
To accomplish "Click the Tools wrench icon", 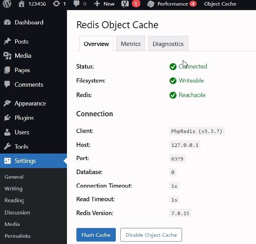I will pyautogui.click(x=7, y=146).
